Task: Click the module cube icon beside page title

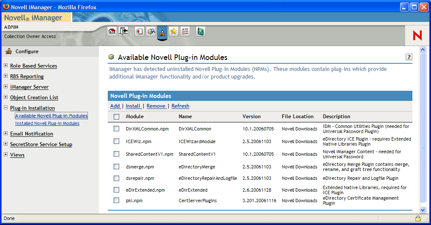Action: pos(111,57)
